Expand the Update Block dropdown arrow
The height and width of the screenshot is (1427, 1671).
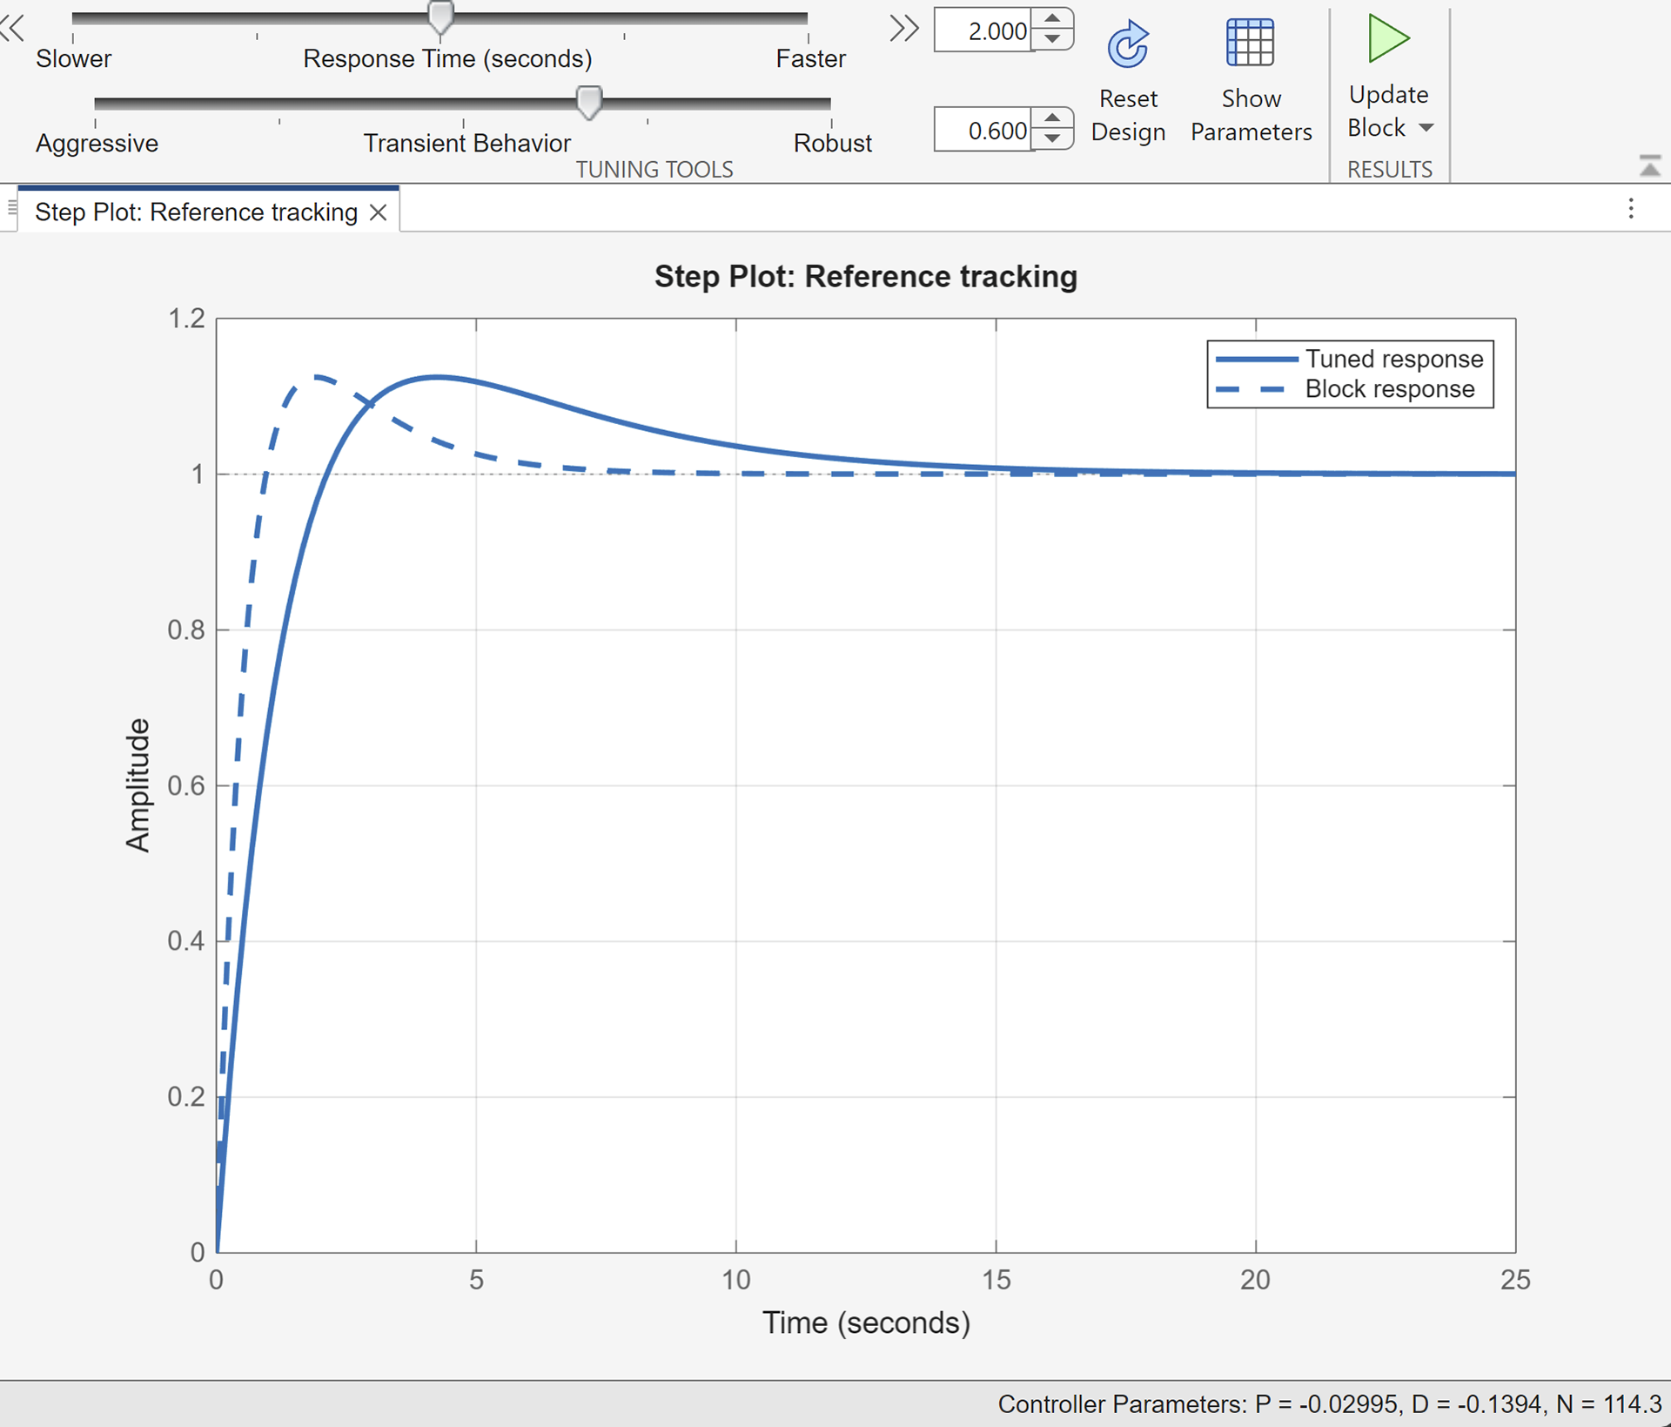(1426, 128)
